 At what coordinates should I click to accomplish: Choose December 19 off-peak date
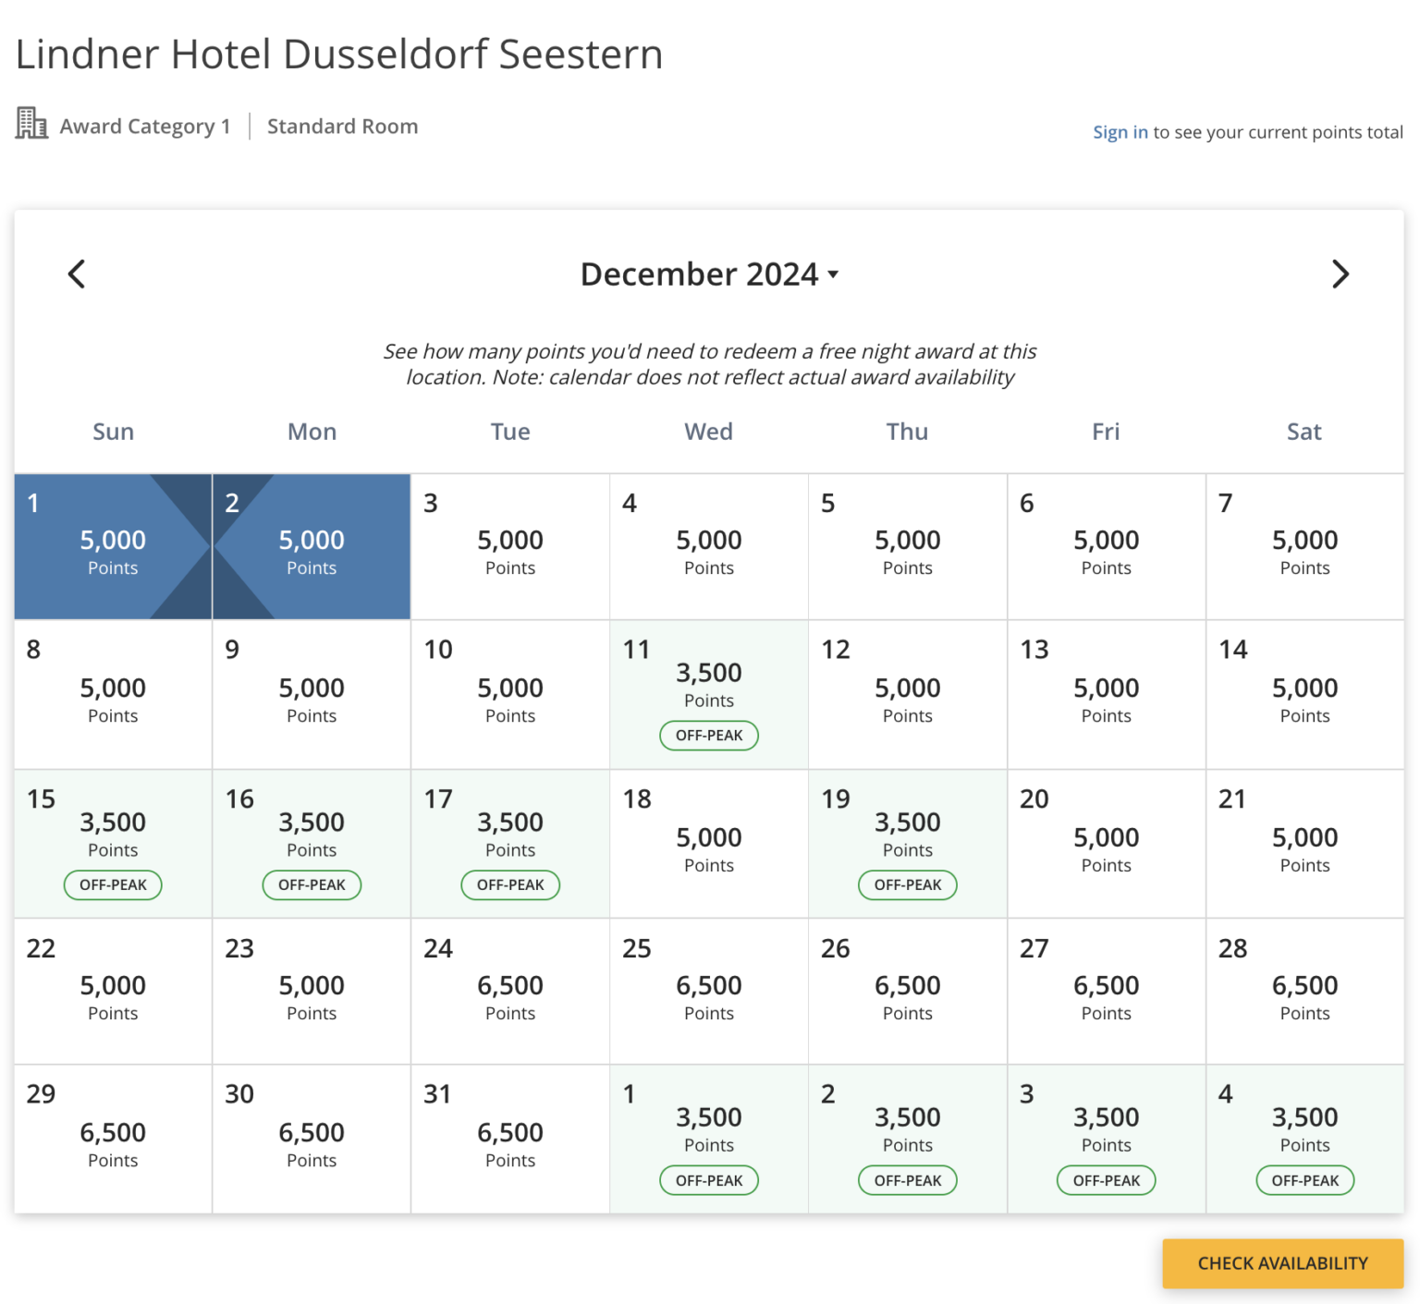907,844
